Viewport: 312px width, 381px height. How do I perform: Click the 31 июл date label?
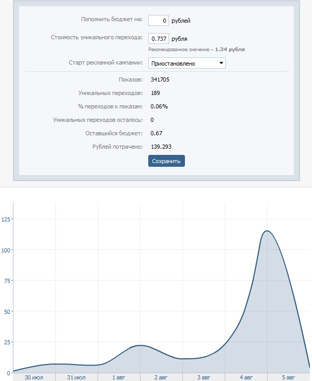[76, 377]
